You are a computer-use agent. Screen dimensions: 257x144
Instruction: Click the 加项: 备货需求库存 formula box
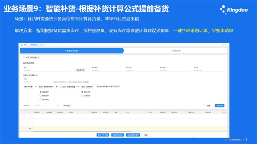click(x=46, y=87)
